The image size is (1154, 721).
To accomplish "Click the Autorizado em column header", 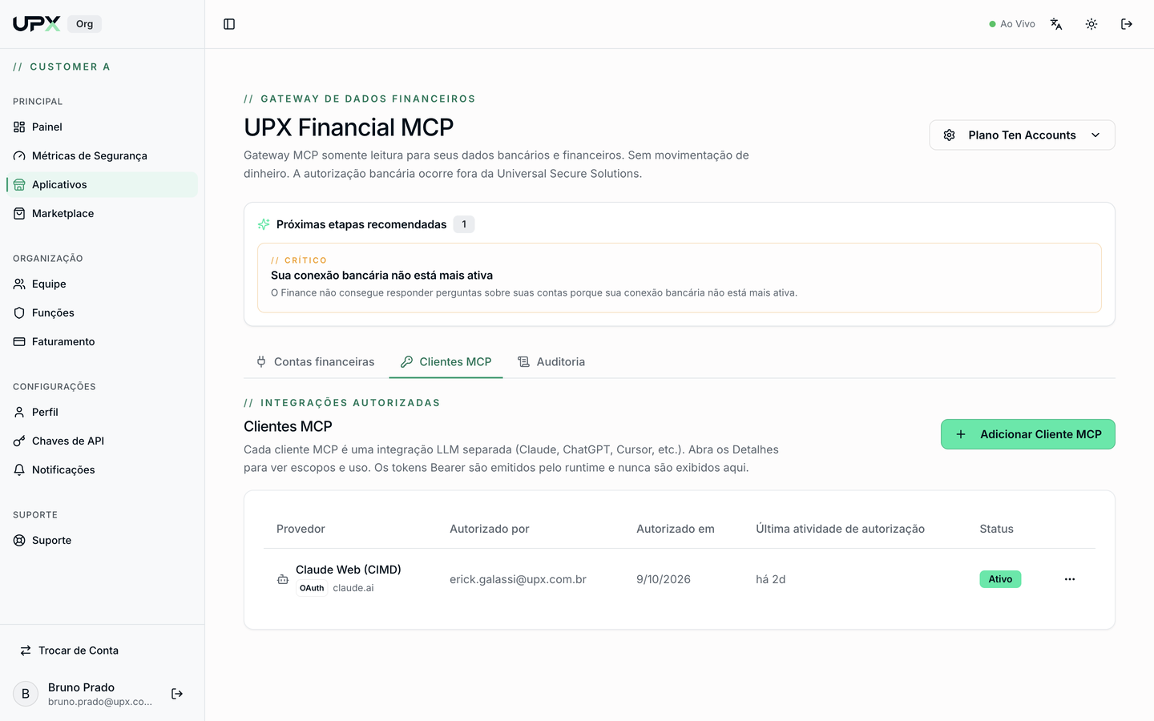I will coord(676,529).
